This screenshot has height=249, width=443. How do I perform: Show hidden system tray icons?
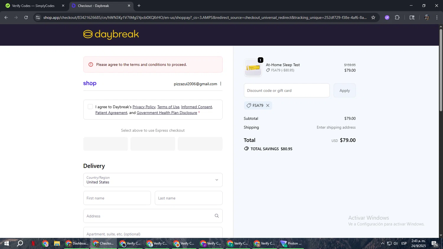pyautogui.click(x=382, y=243)
